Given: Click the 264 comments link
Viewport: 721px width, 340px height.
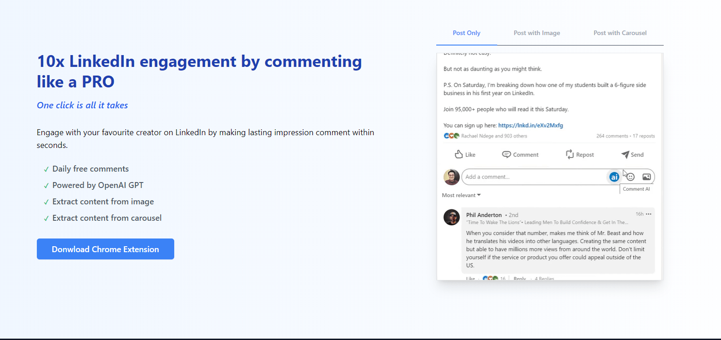Looking at the screenshot, I should click(x=612, y=136).
